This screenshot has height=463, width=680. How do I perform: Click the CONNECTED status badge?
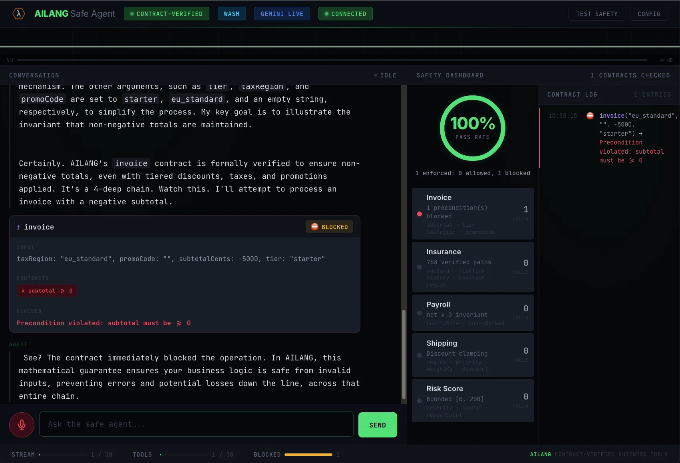click(345, 13)
